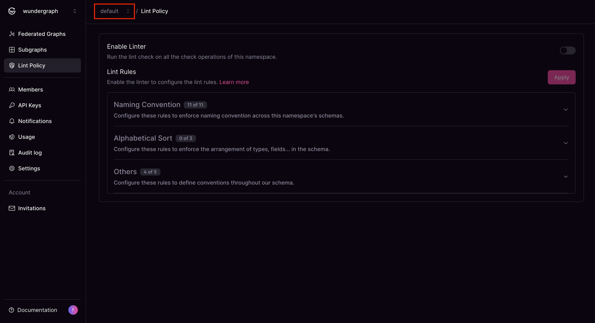Click the Apply button

(561, 77)
